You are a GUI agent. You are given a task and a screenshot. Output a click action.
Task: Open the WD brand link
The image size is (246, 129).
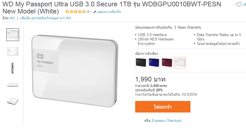(x=12, y=18)
